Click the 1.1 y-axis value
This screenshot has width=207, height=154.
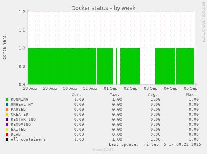(22, 30)
